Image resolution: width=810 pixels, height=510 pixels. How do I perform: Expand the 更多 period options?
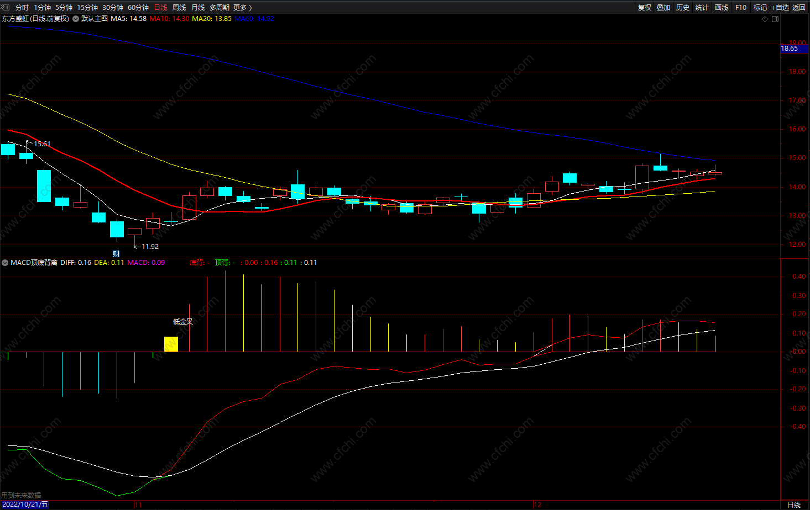pyautogui.click(x=242, y=7)
